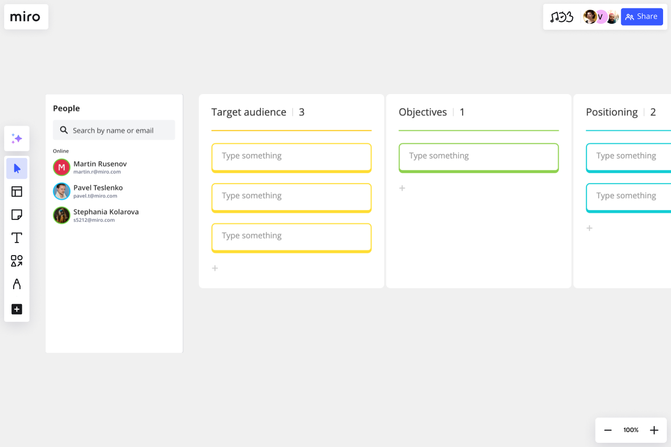This screenshot has height=447, width=671.
Task: Select the cursor select tool
Action: point(17,168)
